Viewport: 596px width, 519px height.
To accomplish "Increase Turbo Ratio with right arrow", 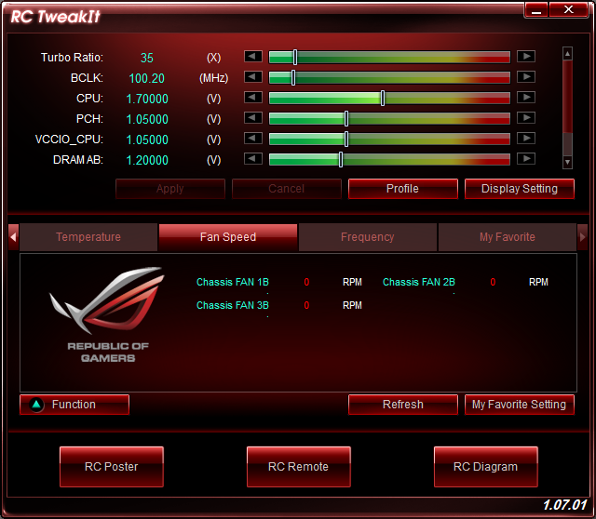I will [526, 57].
